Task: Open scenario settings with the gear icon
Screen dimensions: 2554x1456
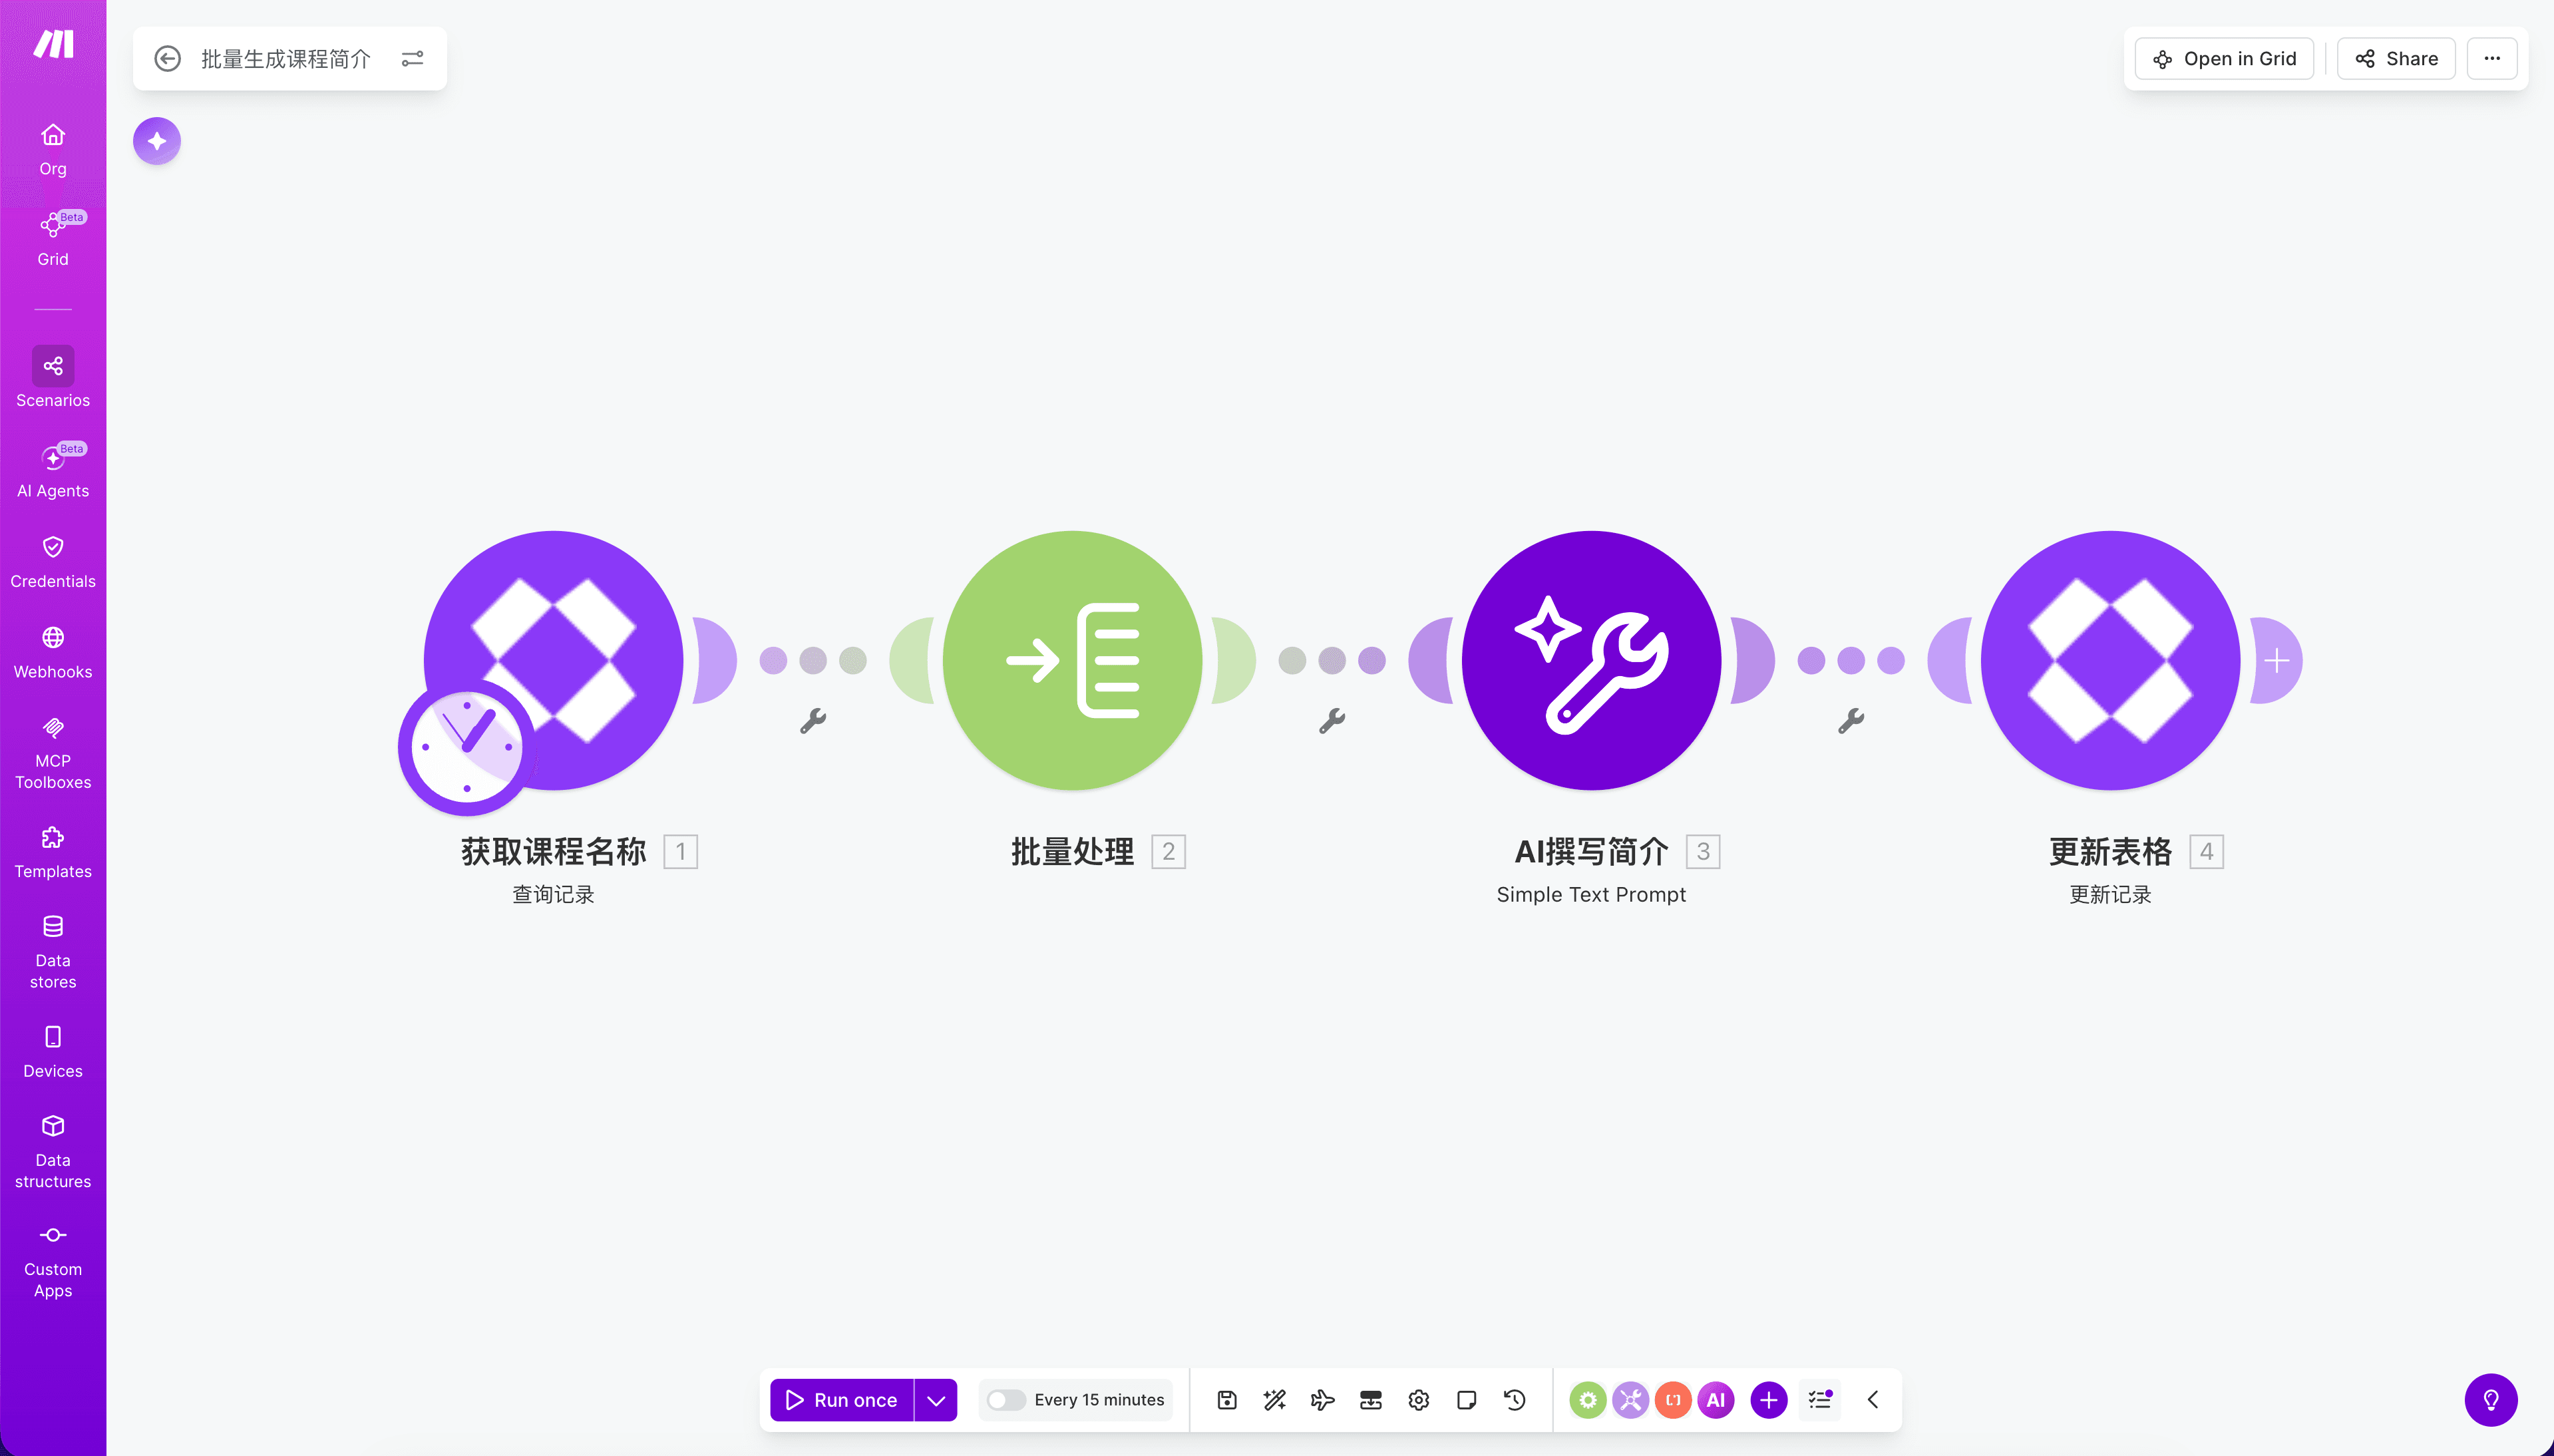Action: [x=1417, y=1399]
